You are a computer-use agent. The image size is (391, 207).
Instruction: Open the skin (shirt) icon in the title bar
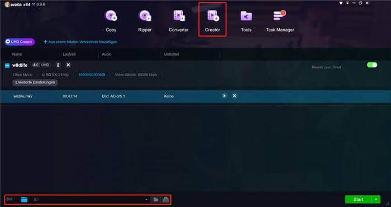pos(341,3)
